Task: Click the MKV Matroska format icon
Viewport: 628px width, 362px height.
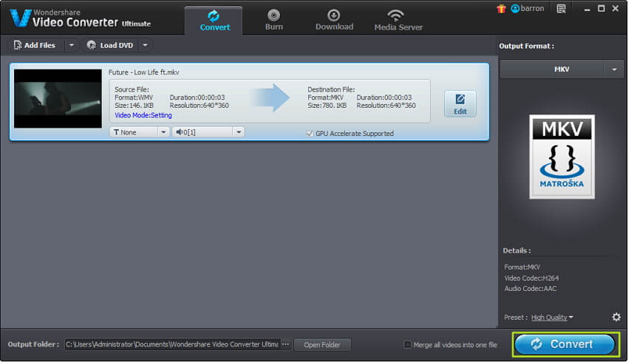Action: pyautogui.click(x=562, y=157)
